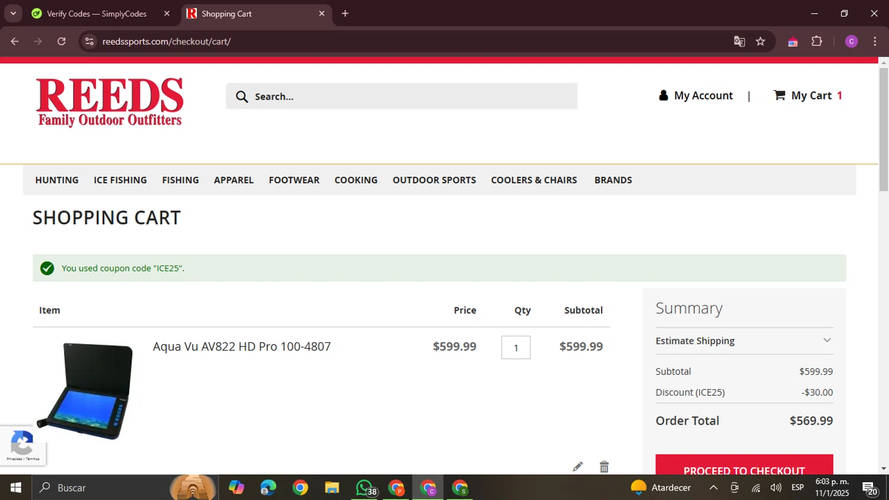Click the reCAPTCHA badge
889x500 pixels.
23,445
